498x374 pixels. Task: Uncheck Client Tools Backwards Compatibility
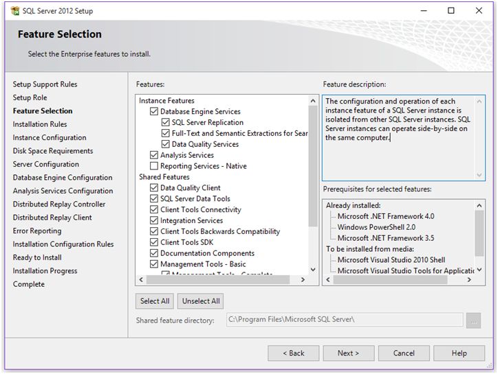click(154, 231)
